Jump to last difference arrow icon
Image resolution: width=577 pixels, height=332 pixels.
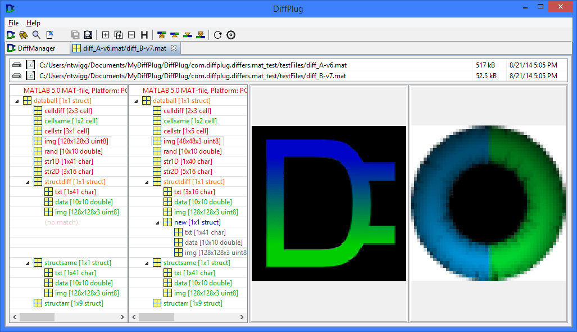coord(200,35)
